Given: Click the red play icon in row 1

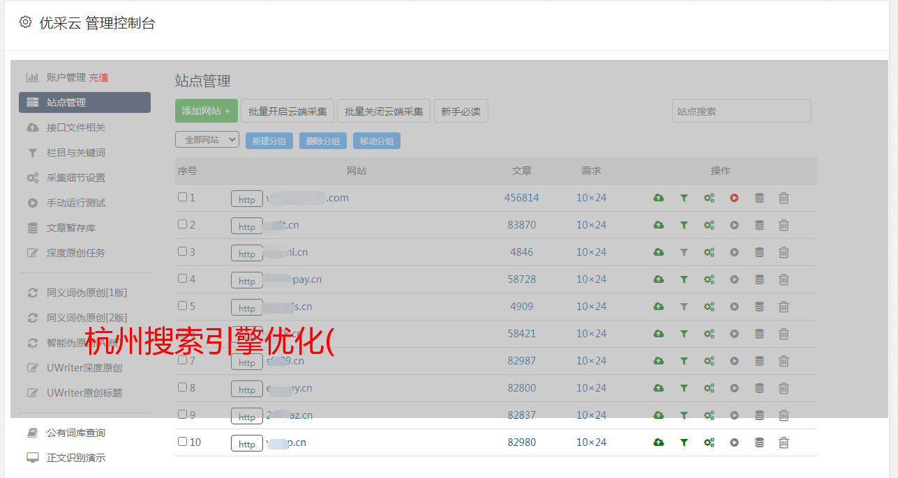Looking at the screenshot, I should pos(734,198).
